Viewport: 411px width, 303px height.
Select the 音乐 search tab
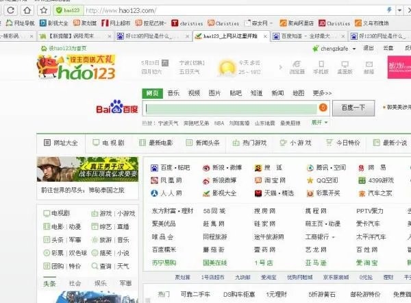pyautogui.click(x=173, y=93)
